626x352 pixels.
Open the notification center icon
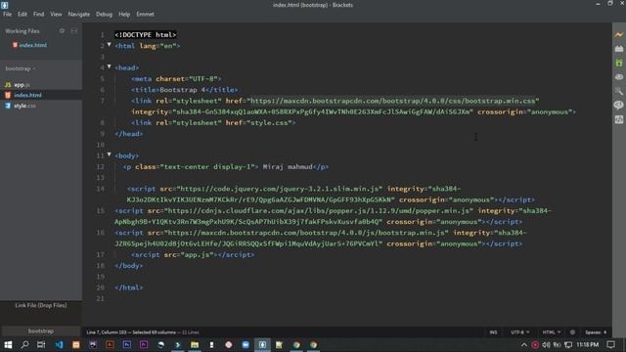coord(610,344)
